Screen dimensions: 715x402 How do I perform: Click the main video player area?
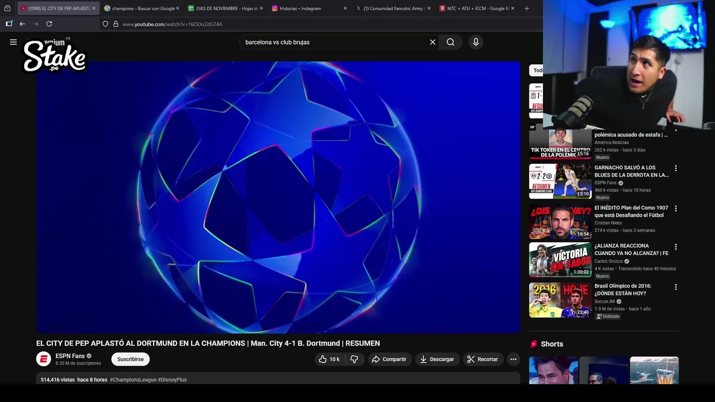point(278,197)
